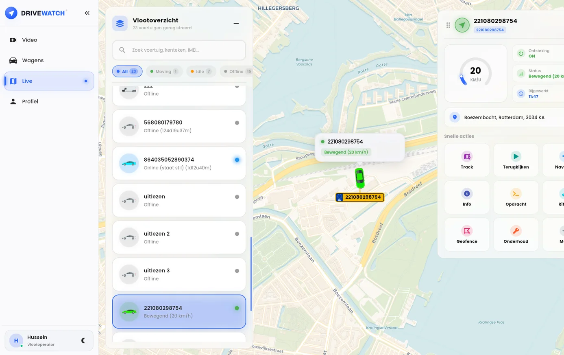Click the 221080298754 map popup

(359, 147)
